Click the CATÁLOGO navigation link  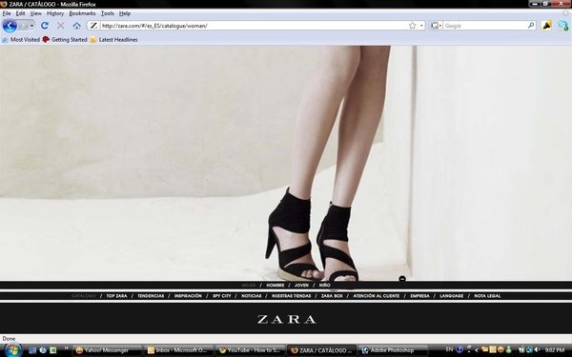(x=84, y=296)
